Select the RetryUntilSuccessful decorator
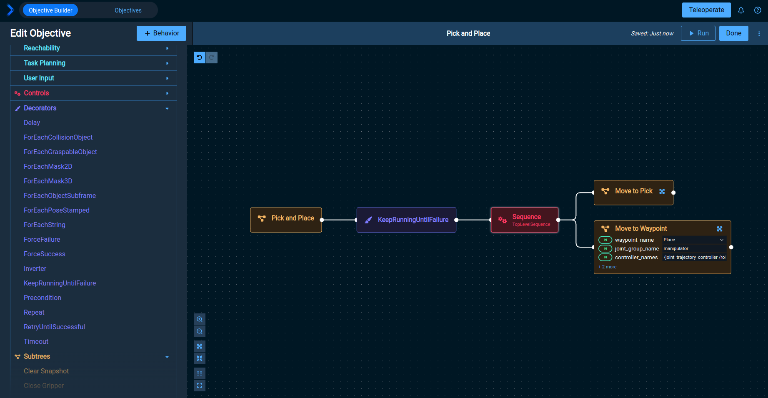This screenshot has width=768, height=398. click(54, 327)
